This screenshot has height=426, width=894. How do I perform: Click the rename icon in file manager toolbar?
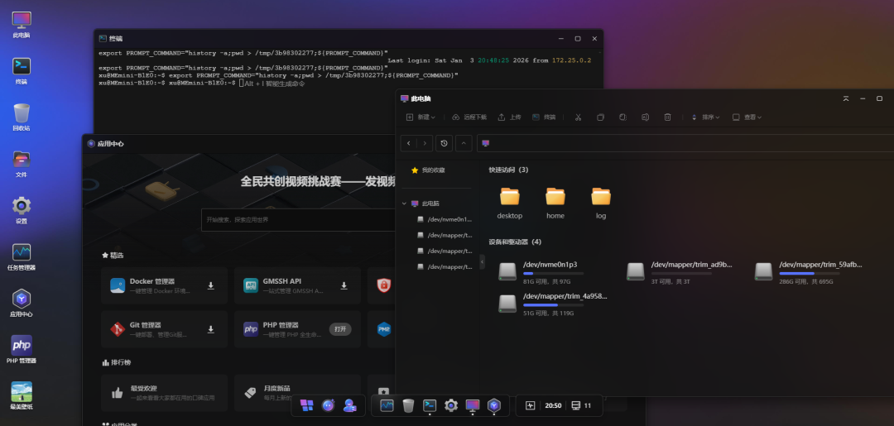pyautogui.click(x=645, y=117)
